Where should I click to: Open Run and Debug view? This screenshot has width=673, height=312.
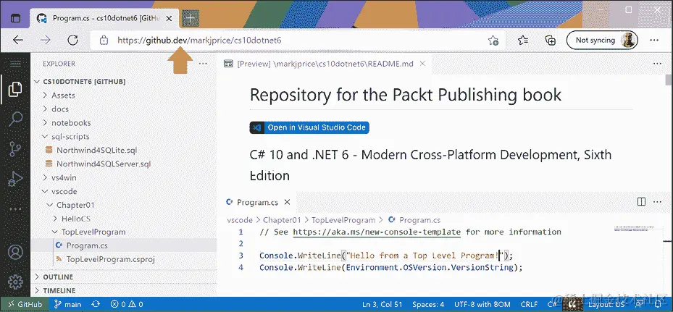coord(15,179)
